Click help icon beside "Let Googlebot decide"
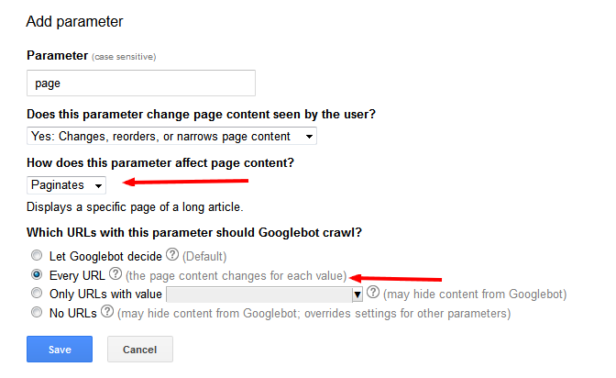 click(x=172, y=255)
